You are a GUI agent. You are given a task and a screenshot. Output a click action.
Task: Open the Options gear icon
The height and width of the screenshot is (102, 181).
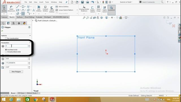coord(110,2)
